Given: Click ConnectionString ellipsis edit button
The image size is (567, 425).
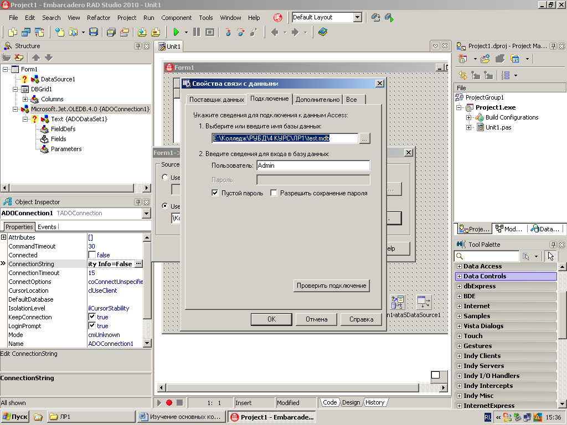Looking at the screenshot, I should coord(138,264).
